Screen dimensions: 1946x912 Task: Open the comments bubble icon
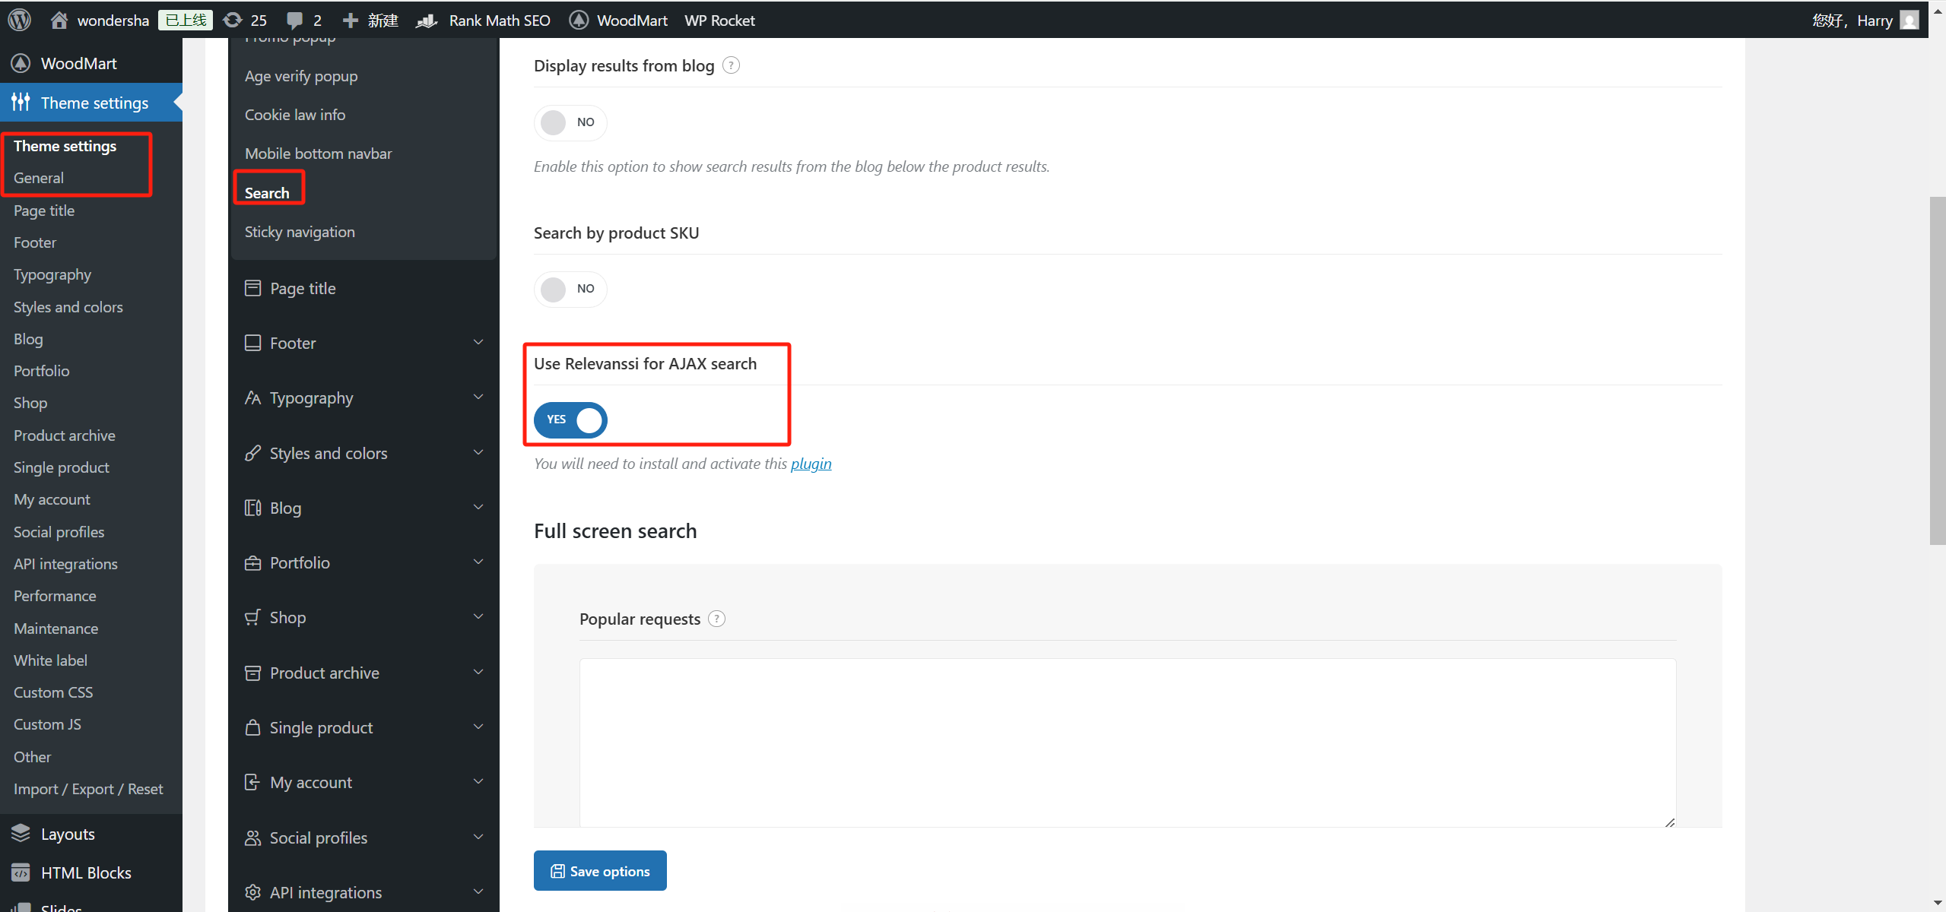coord(294,20)
